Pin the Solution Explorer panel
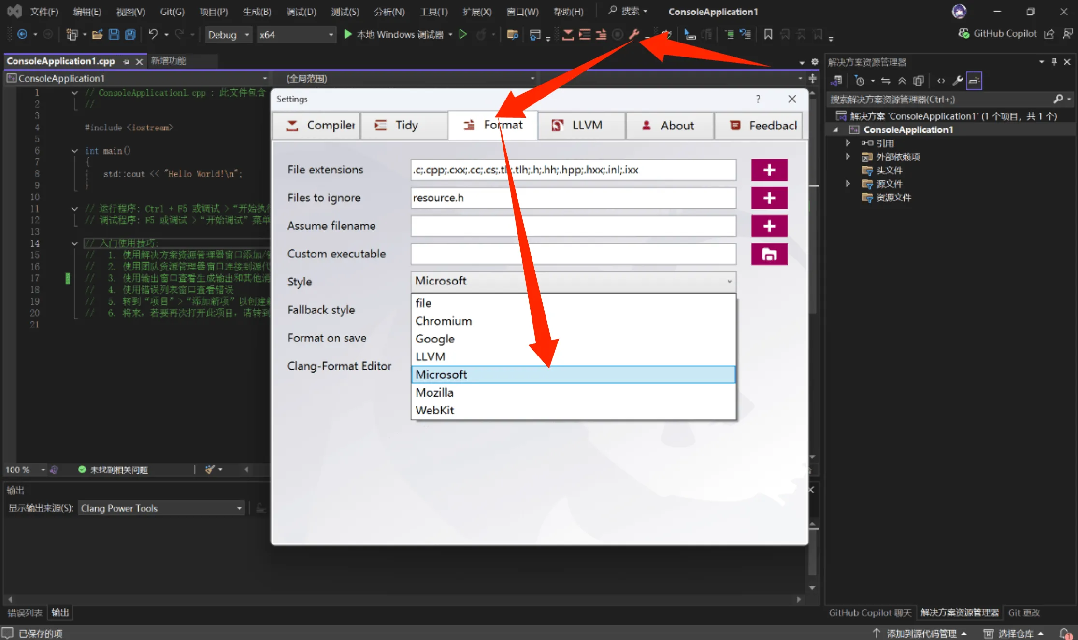The image size is (1078, 640). pos(1054,61)
